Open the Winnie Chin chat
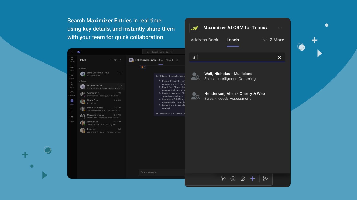 (x=101, y=94)
